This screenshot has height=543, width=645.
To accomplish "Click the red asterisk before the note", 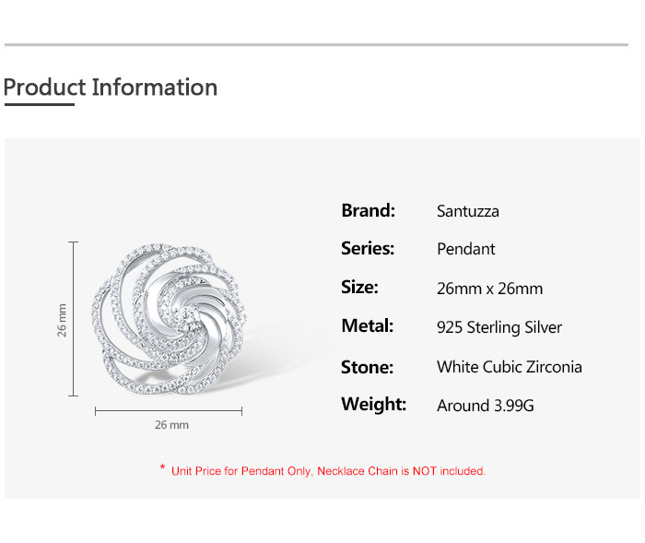I will point(163,470).
